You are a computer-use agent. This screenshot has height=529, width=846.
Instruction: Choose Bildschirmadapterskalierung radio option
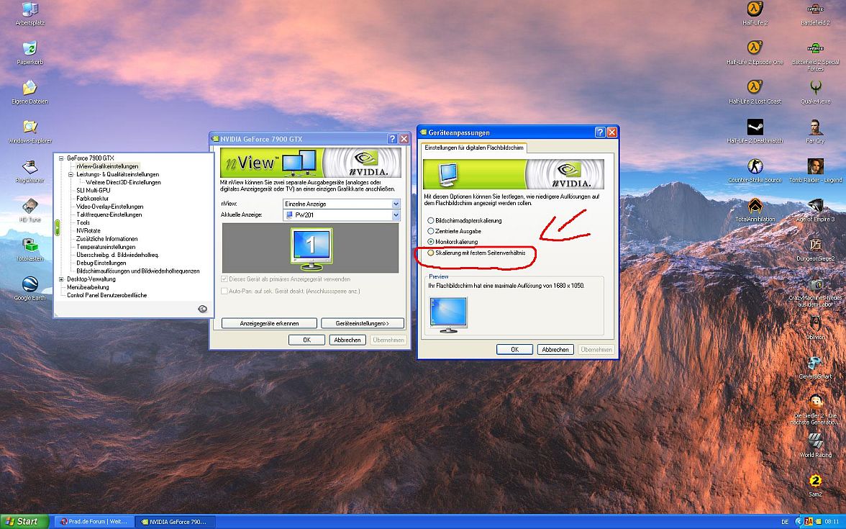(x=431, y=220)
